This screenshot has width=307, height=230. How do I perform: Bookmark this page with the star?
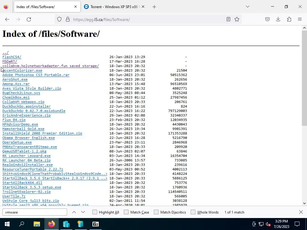tap(237, 19)
